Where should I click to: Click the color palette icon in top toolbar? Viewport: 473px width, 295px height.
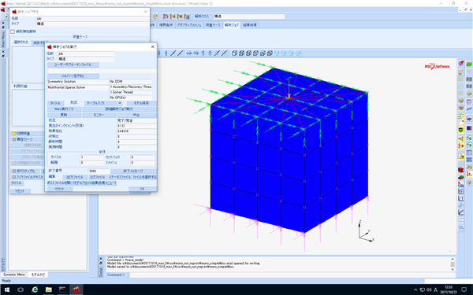(x=155, y=17)
